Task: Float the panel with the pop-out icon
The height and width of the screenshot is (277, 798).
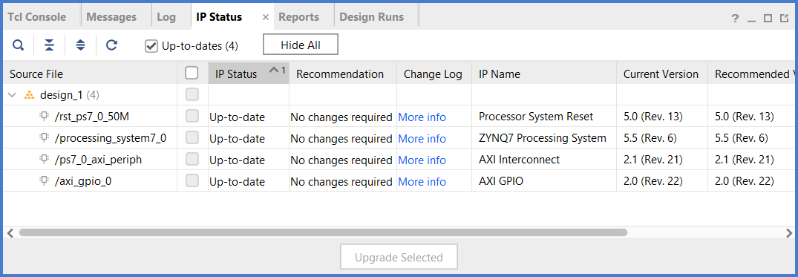Action: pyautogui.click(x=785, y=19)
